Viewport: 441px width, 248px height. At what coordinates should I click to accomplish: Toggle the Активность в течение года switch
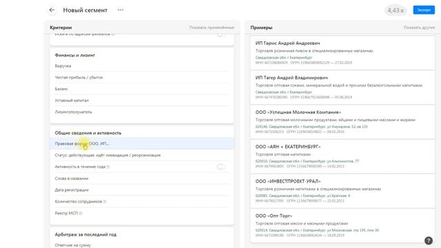pyautogui.click(x=221, y=167)
